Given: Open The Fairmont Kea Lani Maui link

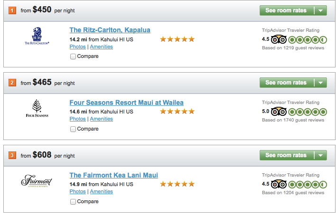Looking at the screenshot, I should pyautogui.click(x=114, y=175).
